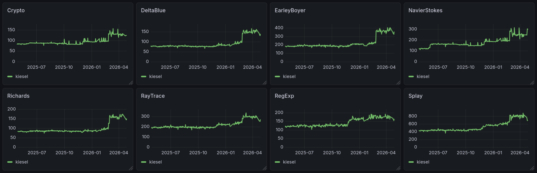Click the Splay panel resize handle
This screenshot has height=173, width=537.
[x=532, y=168]
